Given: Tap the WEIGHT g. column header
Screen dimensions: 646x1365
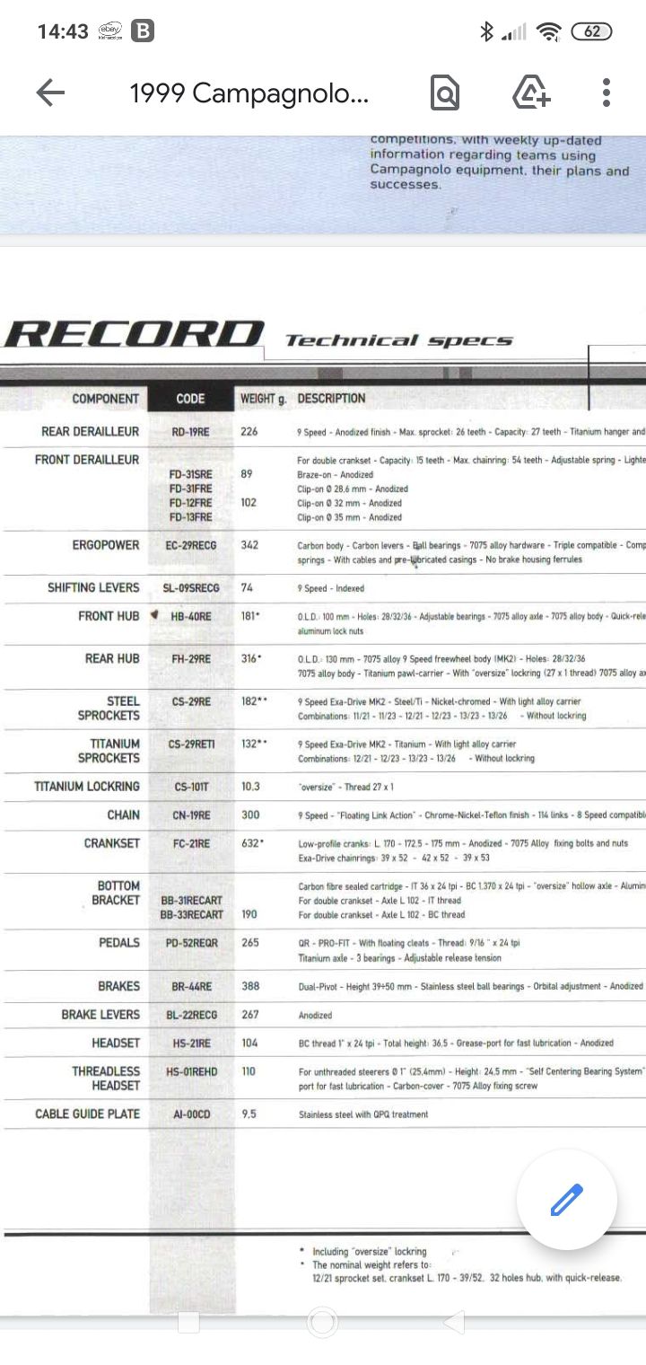Looking at the screenshot, I should (x=263, y=399).
